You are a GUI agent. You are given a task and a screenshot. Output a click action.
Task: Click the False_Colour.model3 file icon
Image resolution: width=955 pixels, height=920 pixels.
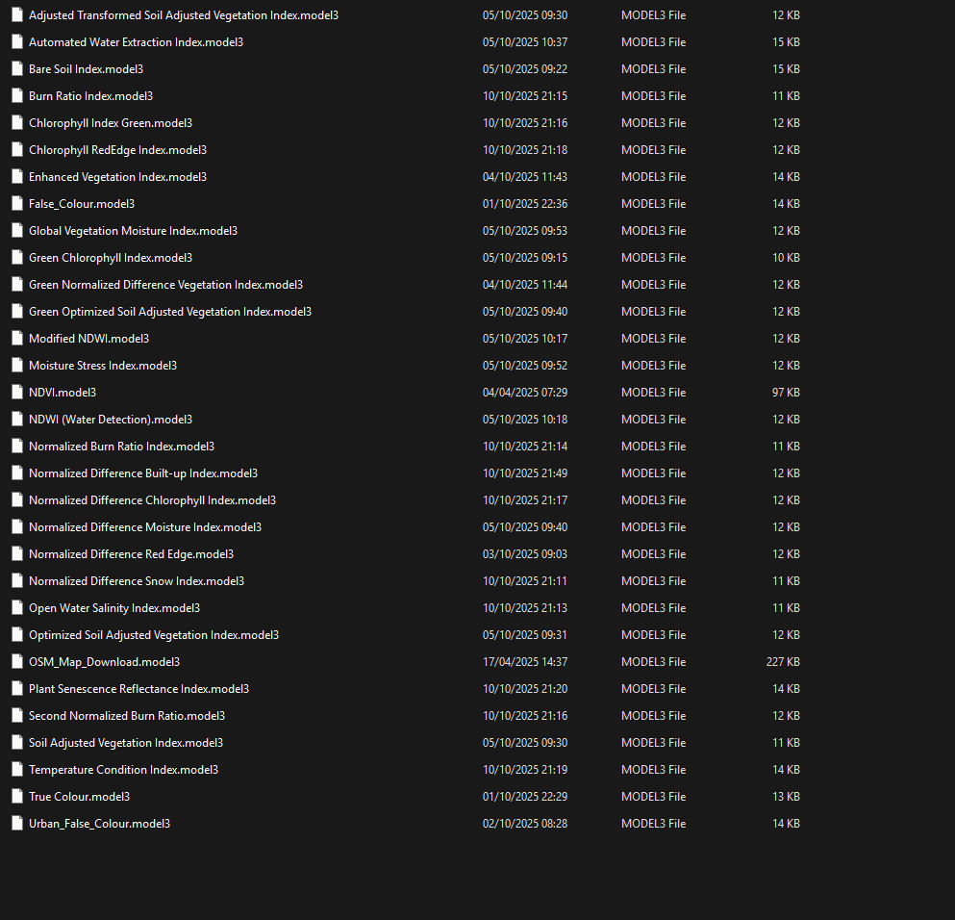pos(16,203)
